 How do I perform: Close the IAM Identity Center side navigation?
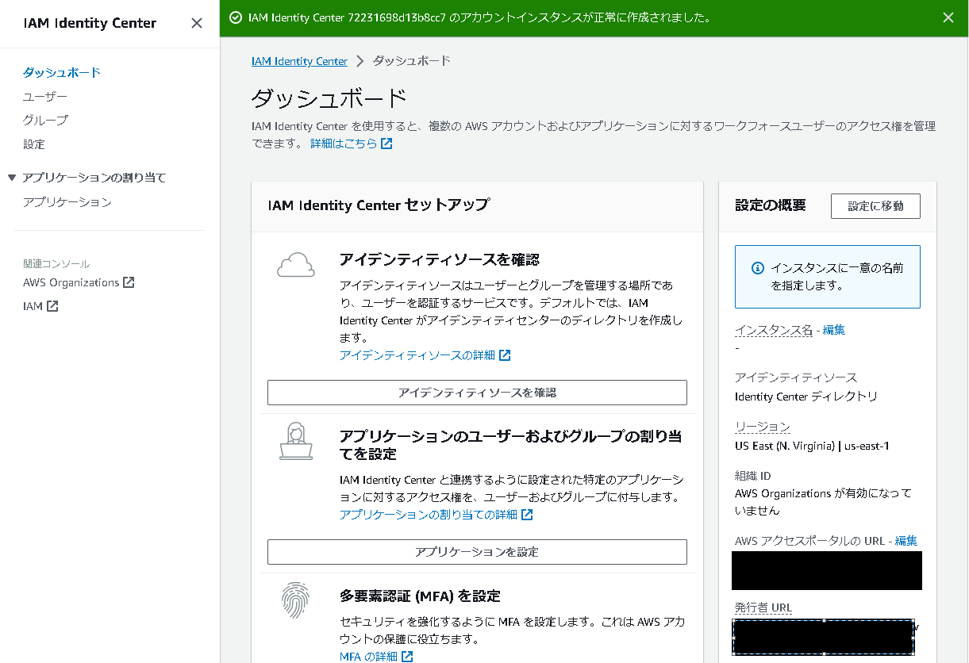click(x=197, y=23)
